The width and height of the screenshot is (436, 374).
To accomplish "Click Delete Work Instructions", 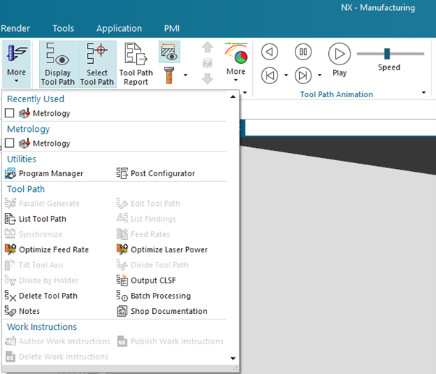I will [x=56, y=357].
